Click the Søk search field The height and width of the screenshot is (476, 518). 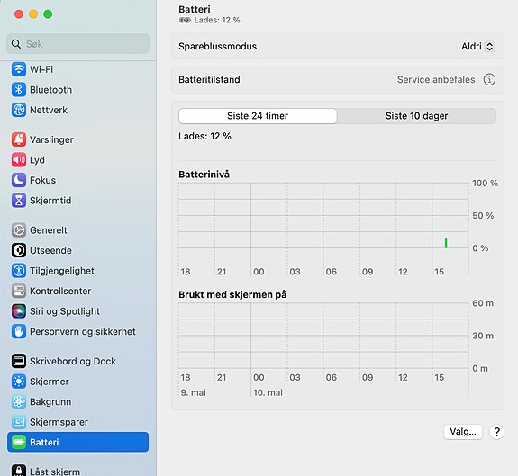click(x=78, y=43)
